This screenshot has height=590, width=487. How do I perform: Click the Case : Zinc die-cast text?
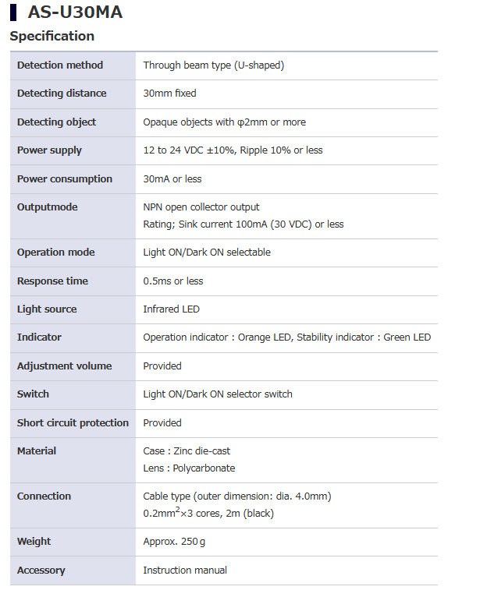(187, 451)
